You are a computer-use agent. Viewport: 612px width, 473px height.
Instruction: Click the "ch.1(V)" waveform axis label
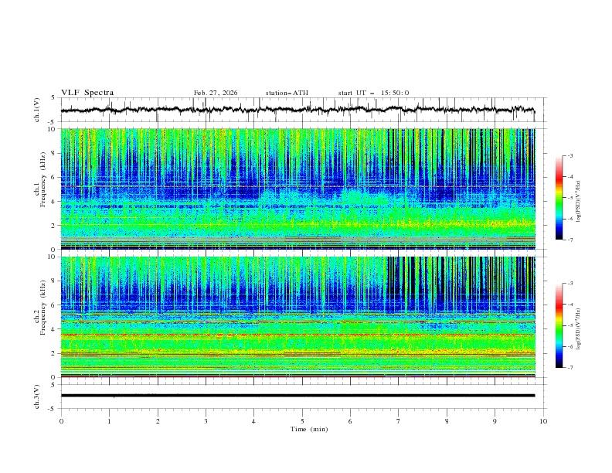tap(37, 110)
